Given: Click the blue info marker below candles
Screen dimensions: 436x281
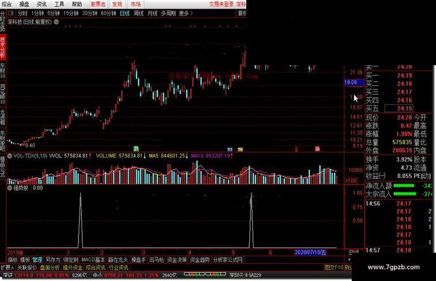Looking at the screenshot, I should (x=230, y=149).
